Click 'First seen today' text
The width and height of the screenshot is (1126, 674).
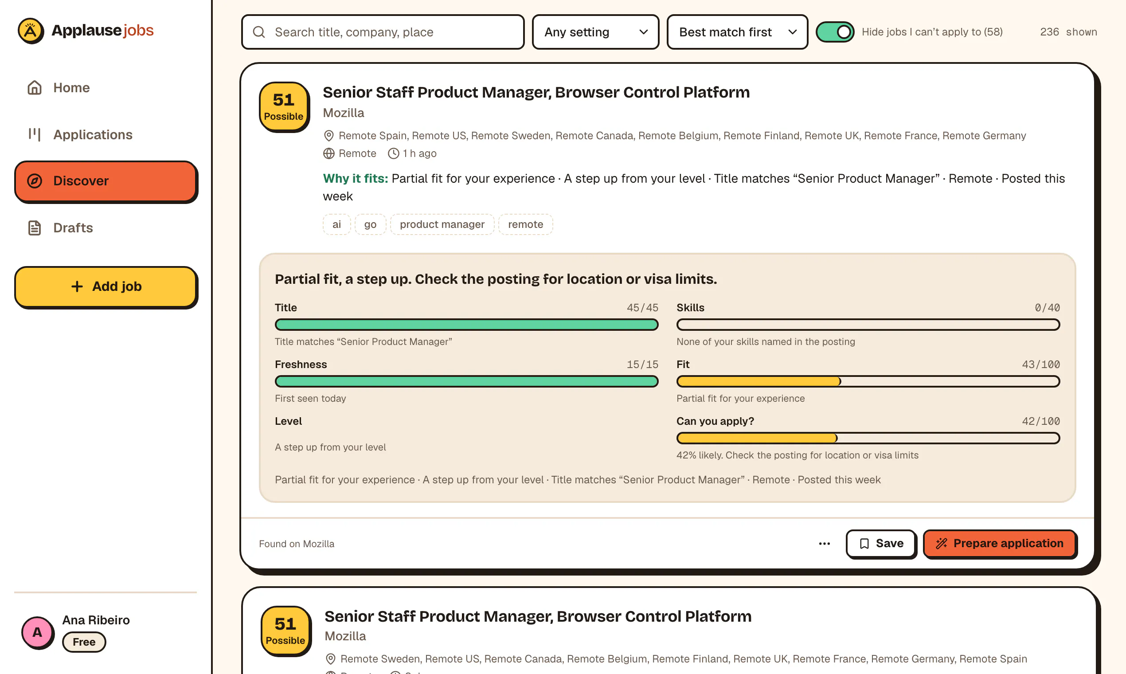(x=310, y=399)
